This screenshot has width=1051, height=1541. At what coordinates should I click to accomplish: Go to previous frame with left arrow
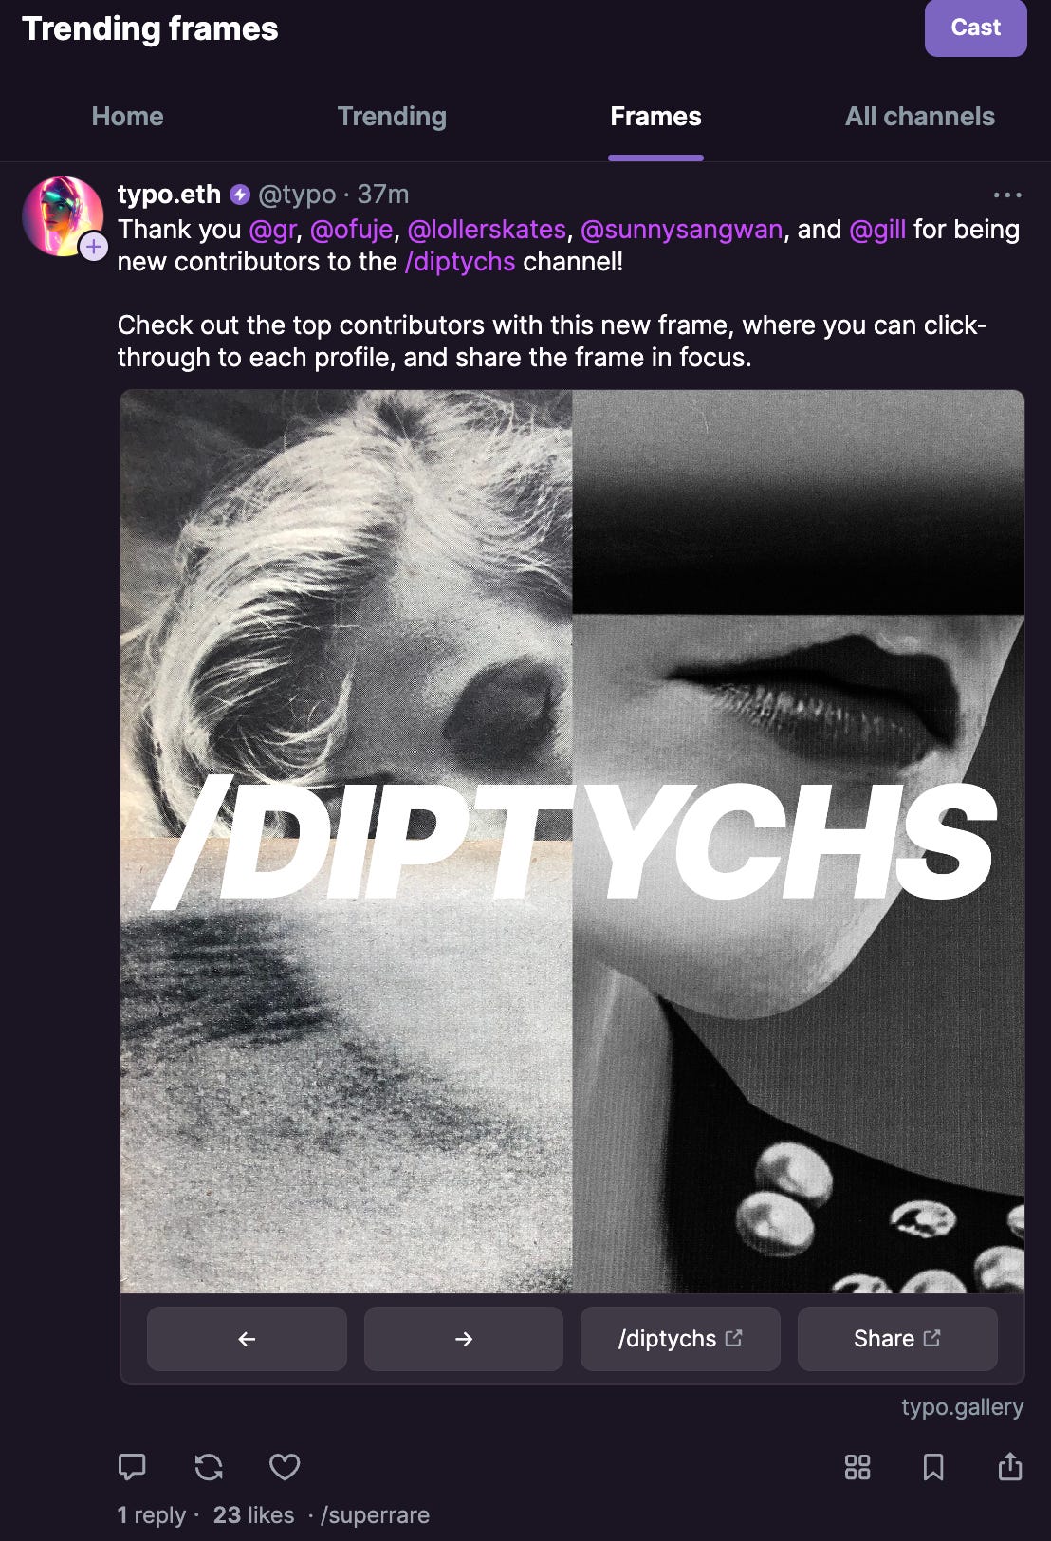[x=247, y=1339]
